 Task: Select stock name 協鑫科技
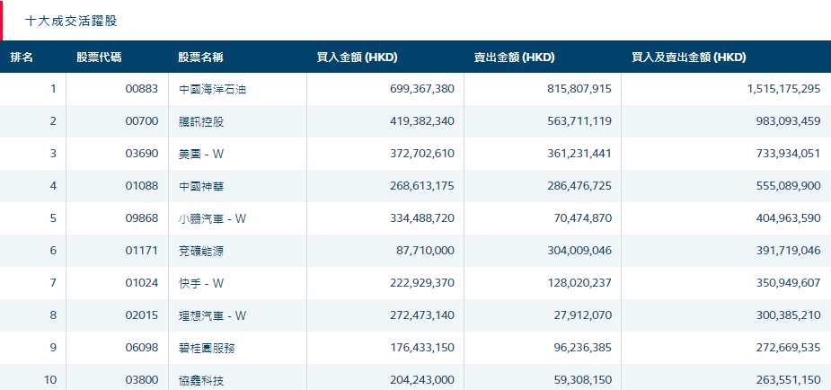click(201, 380)
